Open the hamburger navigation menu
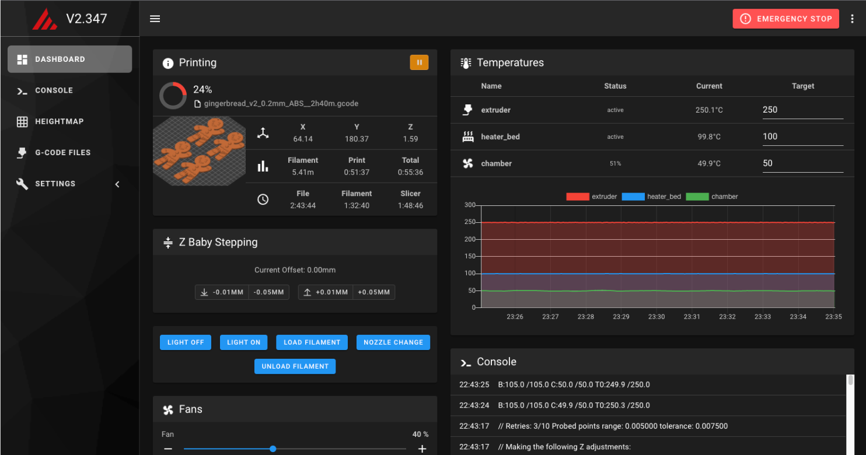This screenshot has width=866, height=455. tap(155, 18)
